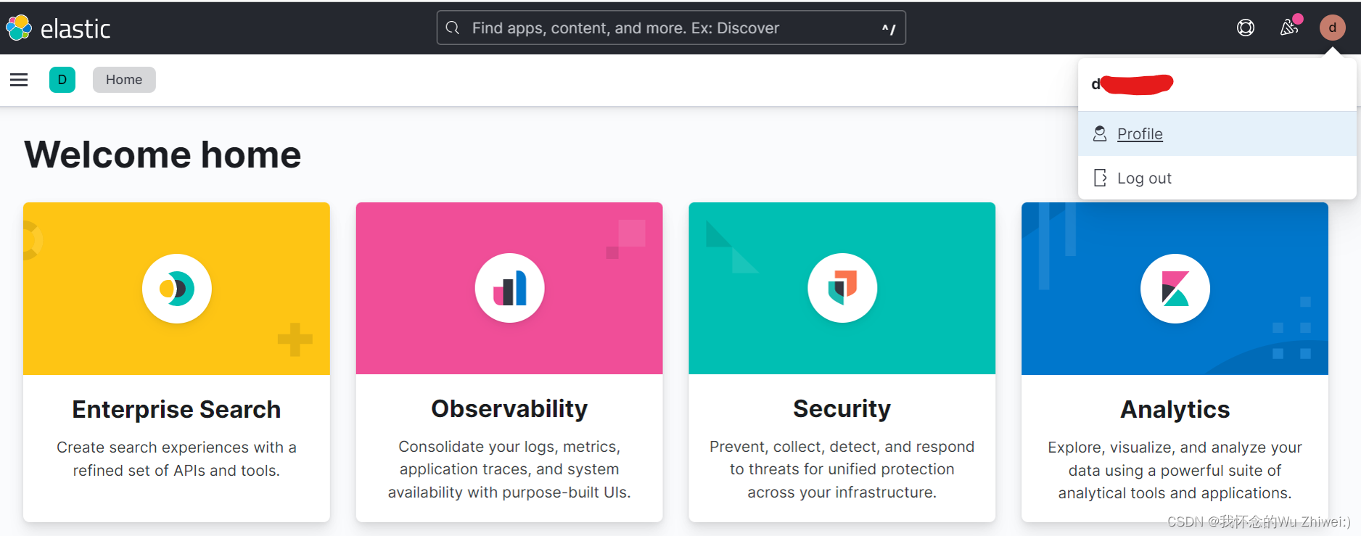Toggle the user avatar menu
The height and width of the screenshot is (536, 1361).
click(1333, 28)
